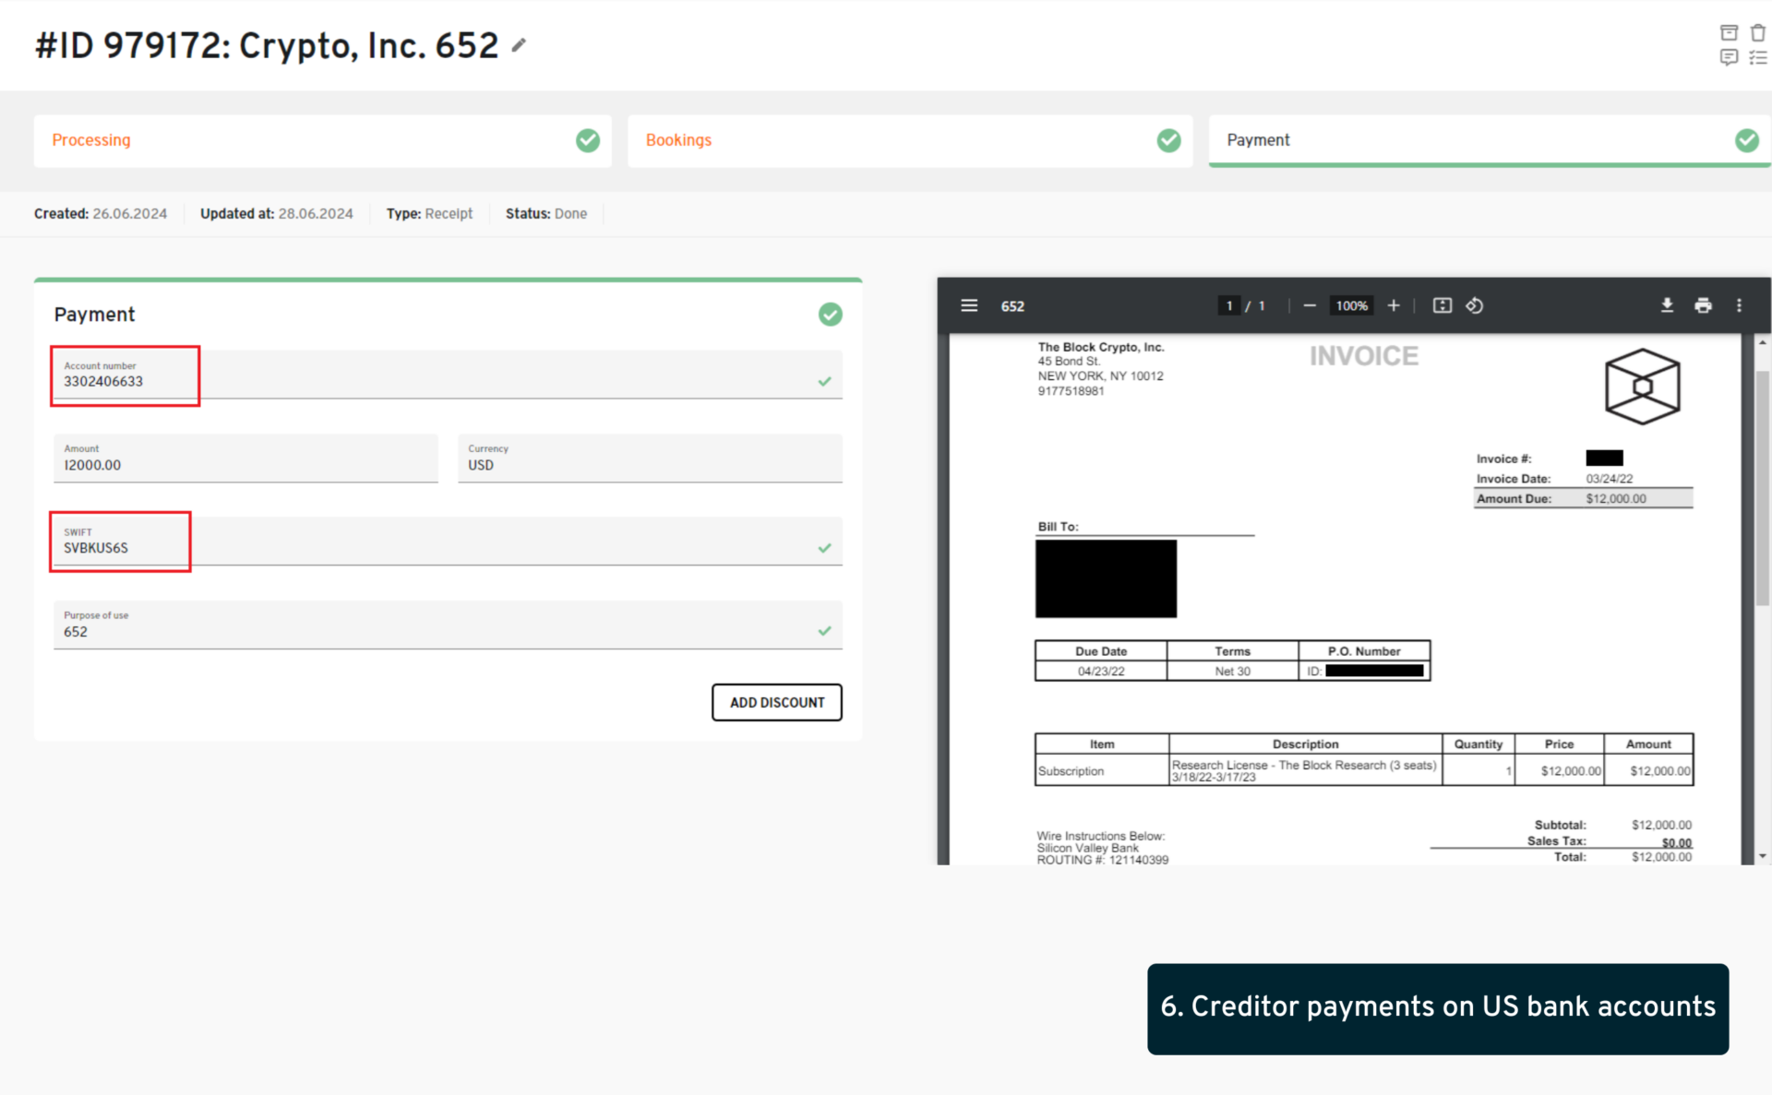Click the ADD DISCOUNT button
1772x1095 pixels.
pyautogui.click(x=776, y=702)
